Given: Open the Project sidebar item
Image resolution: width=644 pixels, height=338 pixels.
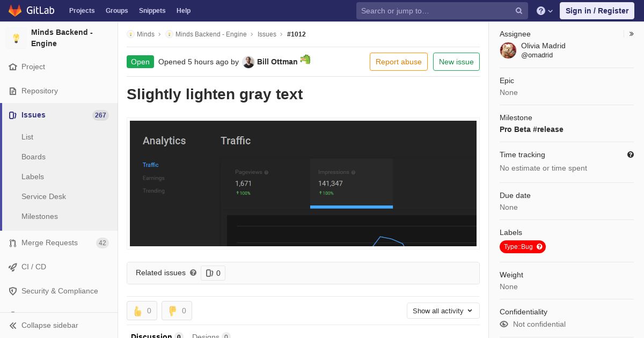Looking at the screenshot, I should [x=33, y=67].
